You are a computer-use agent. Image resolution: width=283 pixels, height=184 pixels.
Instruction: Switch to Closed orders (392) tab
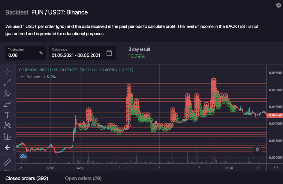click(x=27, y=179)
